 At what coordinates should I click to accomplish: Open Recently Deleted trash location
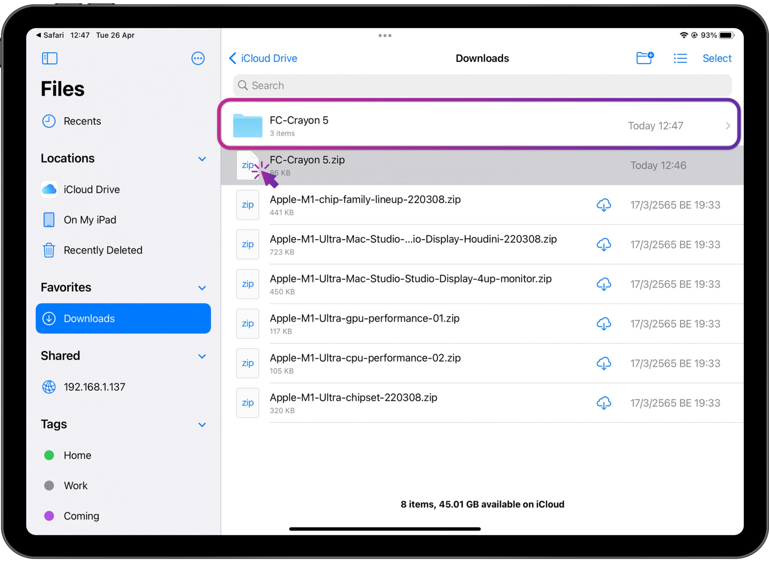tap(102, 250)
